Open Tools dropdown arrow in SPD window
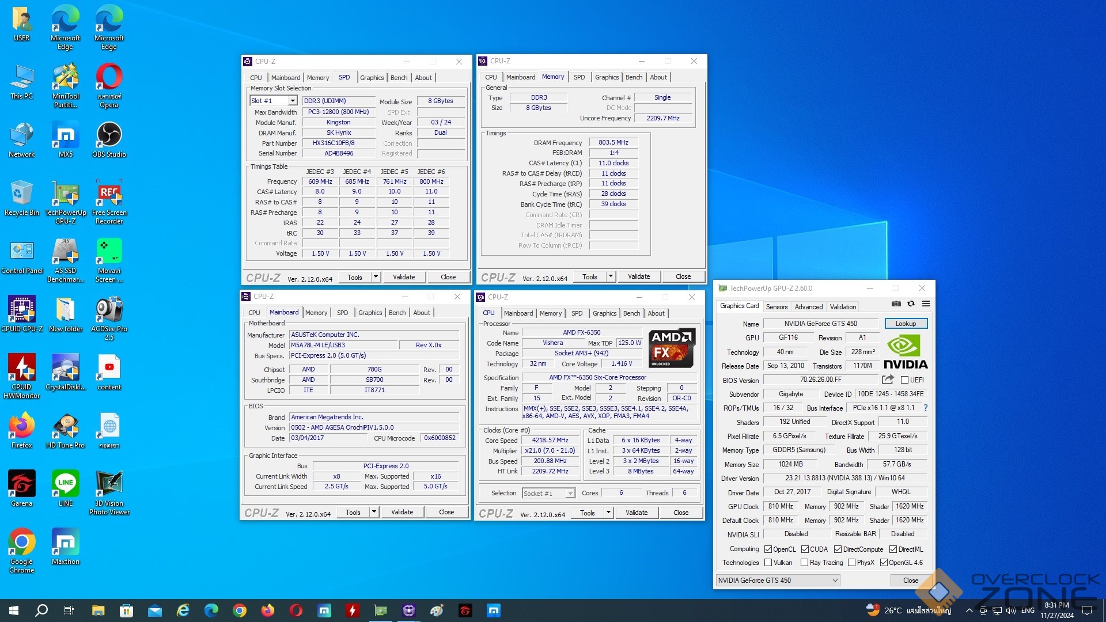 pos(376,277)
